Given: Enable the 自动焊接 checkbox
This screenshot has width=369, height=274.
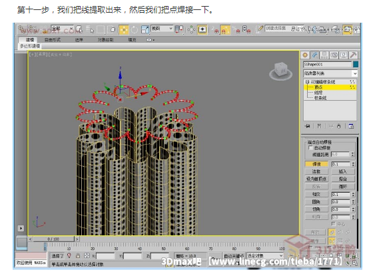Looking at the screenshot, I should [x=310, y=148].
